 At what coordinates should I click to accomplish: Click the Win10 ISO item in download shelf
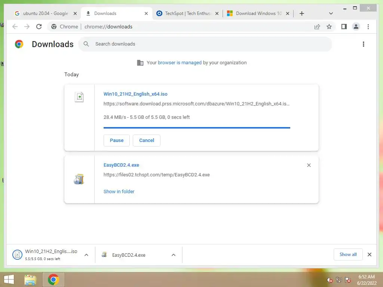pyautogui.click(x=51, y=255)
